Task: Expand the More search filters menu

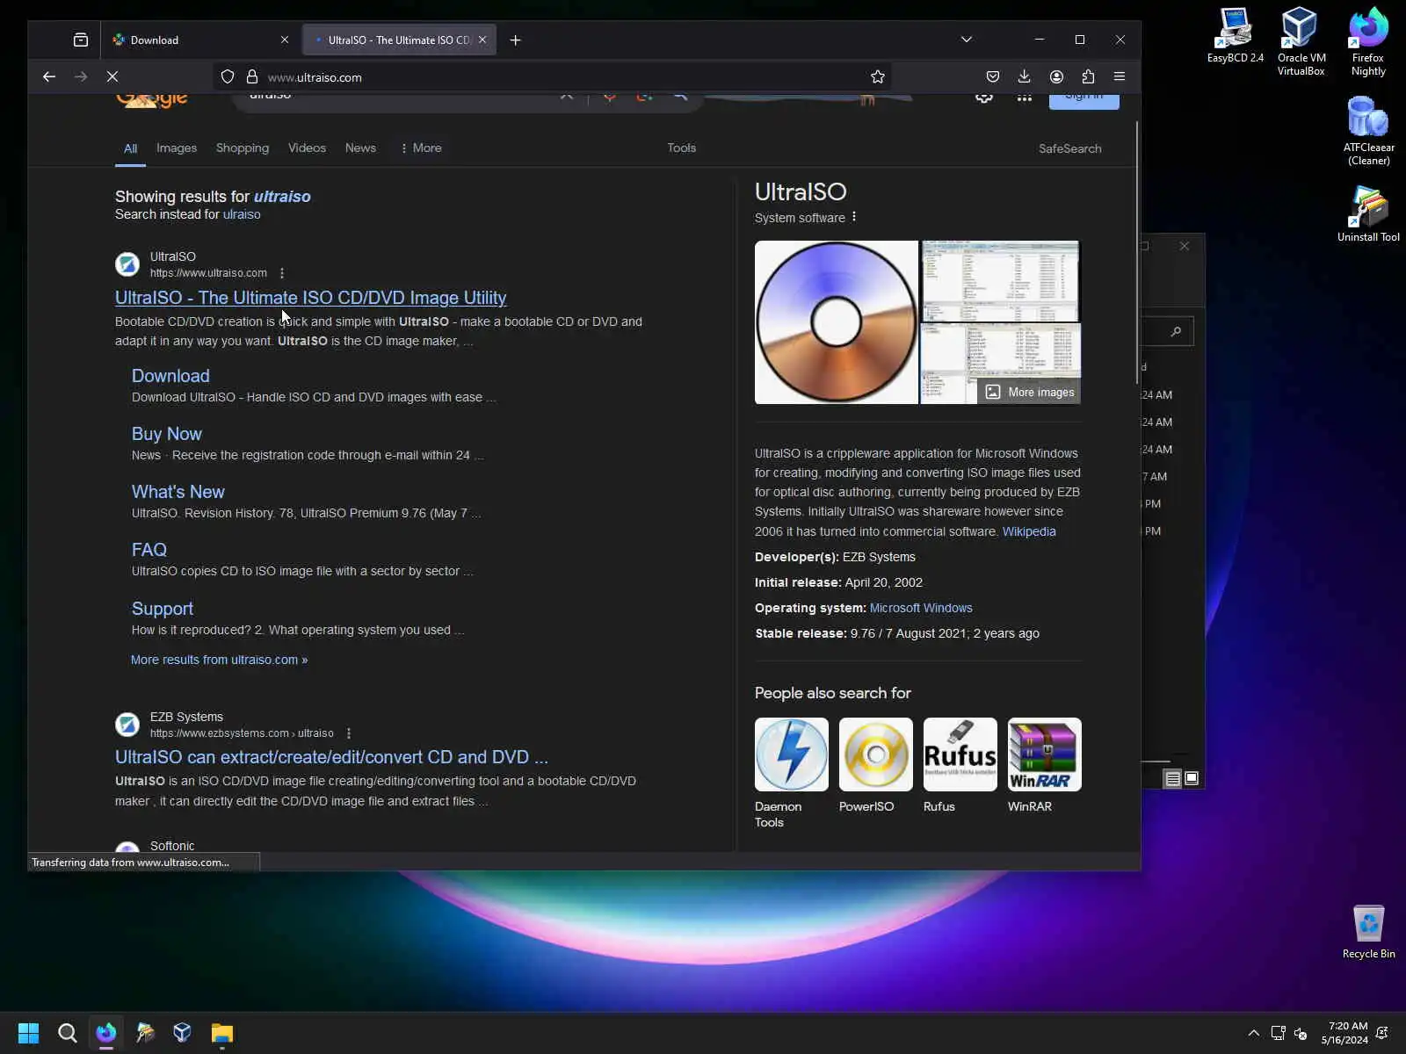Action: point(421,148)
